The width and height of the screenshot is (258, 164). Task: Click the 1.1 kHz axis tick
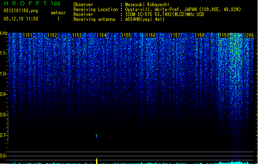(4, 53)
